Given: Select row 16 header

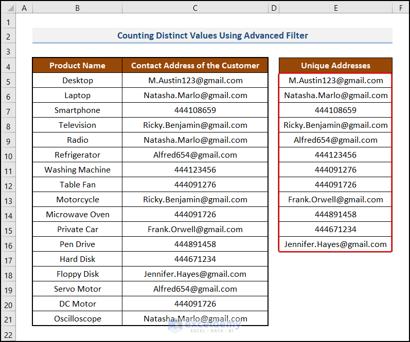Looking at the screenshot, I should point(8,244).
